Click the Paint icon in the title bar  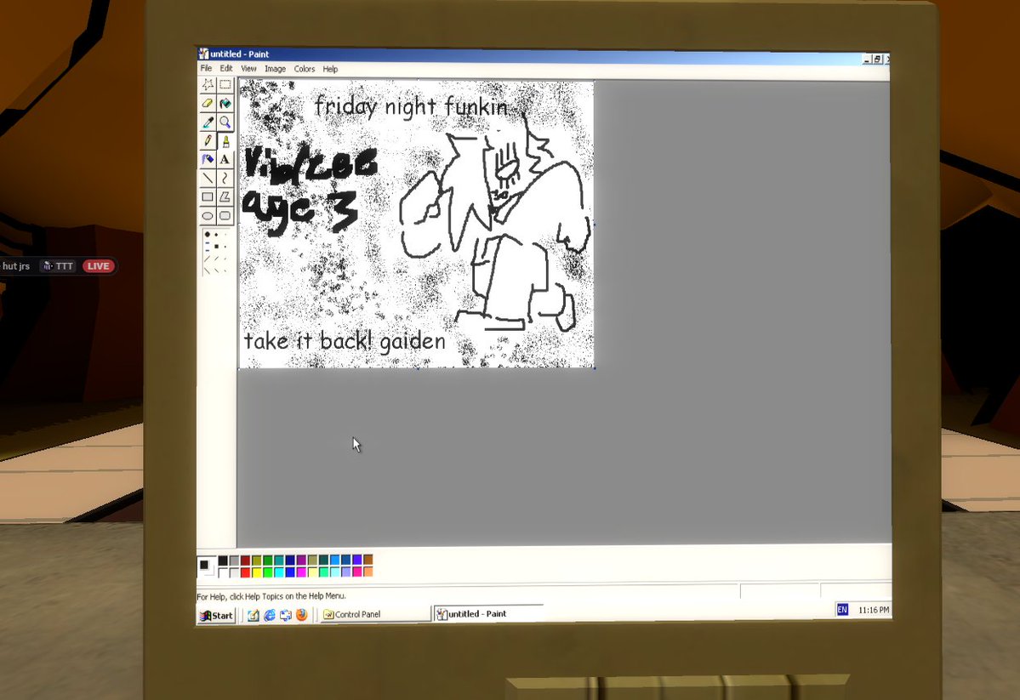[203, 54]
